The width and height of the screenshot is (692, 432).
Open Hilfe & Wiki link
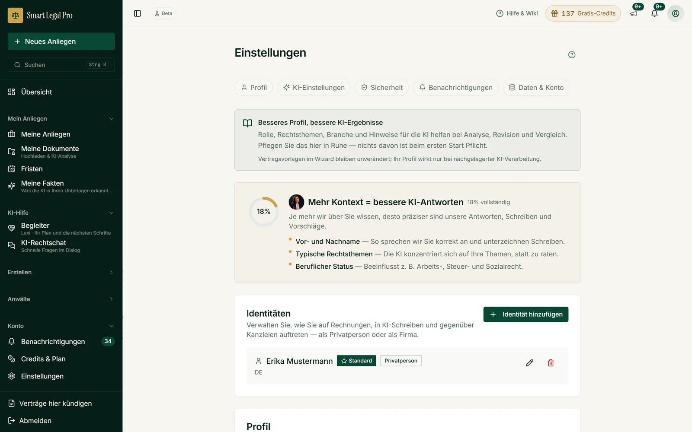pyautogui.click(x=517, y=13)
